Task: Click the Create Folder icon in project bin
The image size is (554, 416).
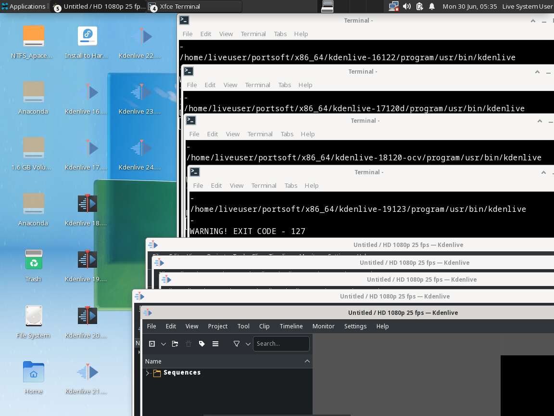Action: [175, 343]
